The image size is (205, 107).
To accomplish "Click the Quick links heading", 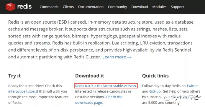I will 155,76.
